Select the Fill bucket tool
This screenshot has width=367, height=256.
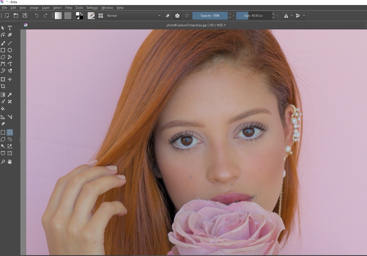3,109
